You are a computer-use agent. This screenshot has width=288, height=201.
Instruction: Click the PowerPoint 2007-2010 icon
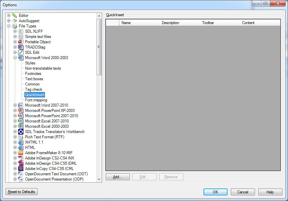pos(21,116)
